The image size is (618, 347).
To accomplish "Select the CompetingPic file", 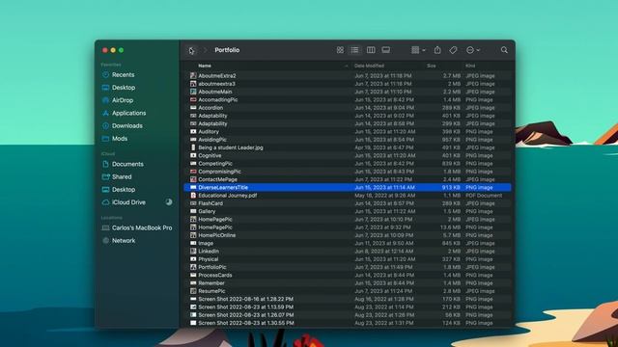I will [348, 164].
